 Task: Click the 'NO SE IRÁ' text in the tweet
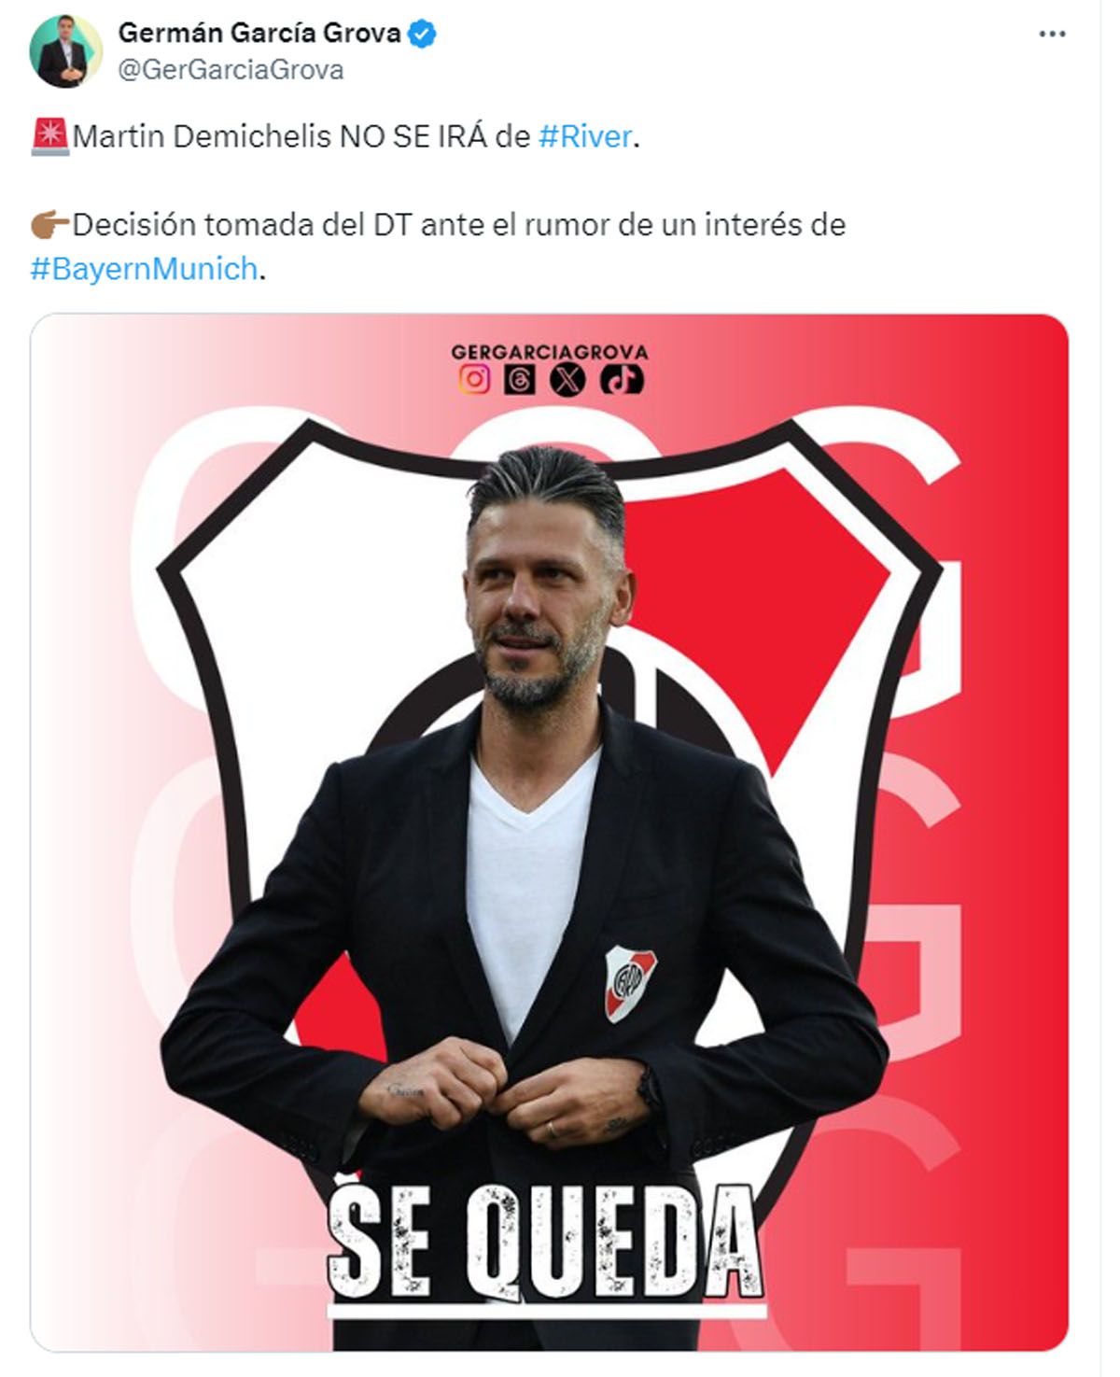(x=413, y=136)
